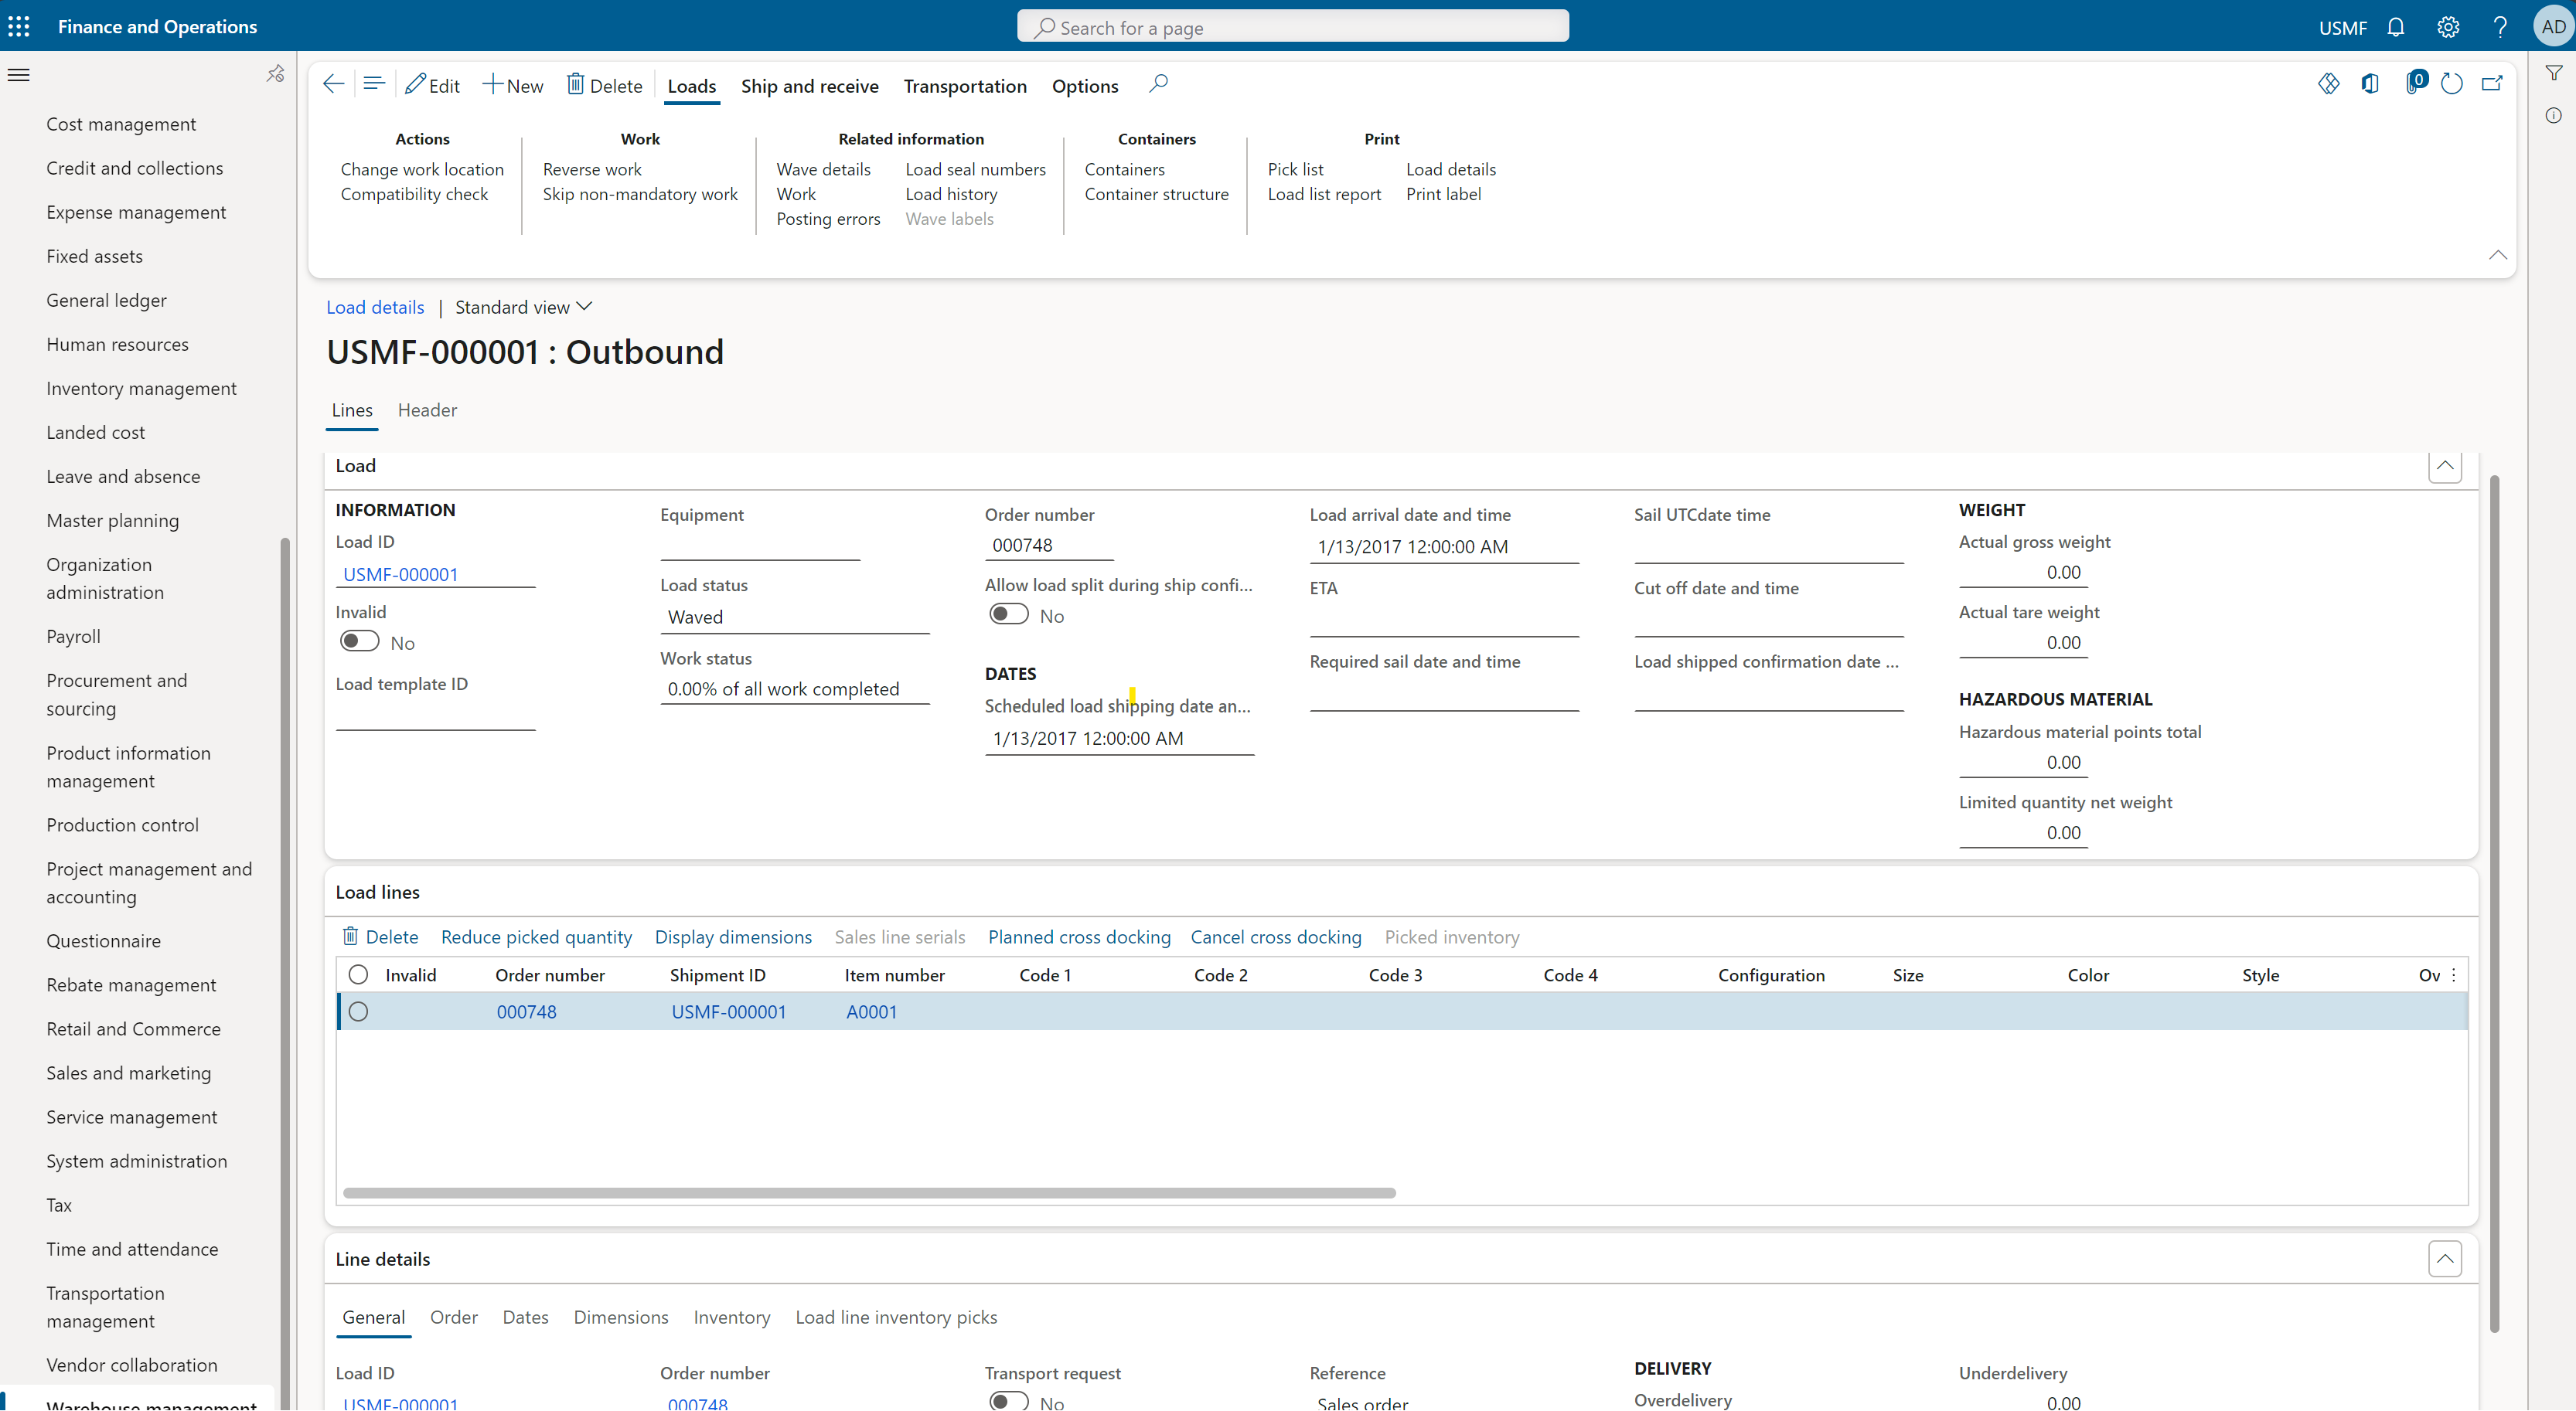
Task: Collapse the Line details section
Action: 2445,1258
